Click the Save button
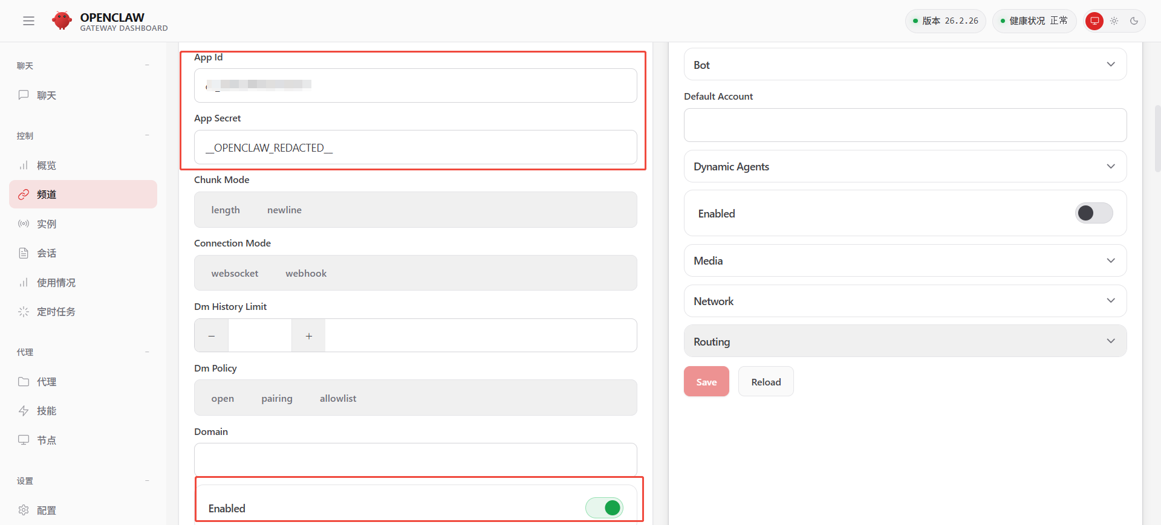This screenshot has height=525, width=1161. click(x=706, y=382)
